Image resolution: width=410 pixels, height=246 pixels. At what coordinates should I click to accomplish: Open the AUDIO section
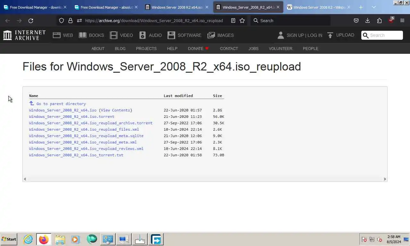point(150,35)
